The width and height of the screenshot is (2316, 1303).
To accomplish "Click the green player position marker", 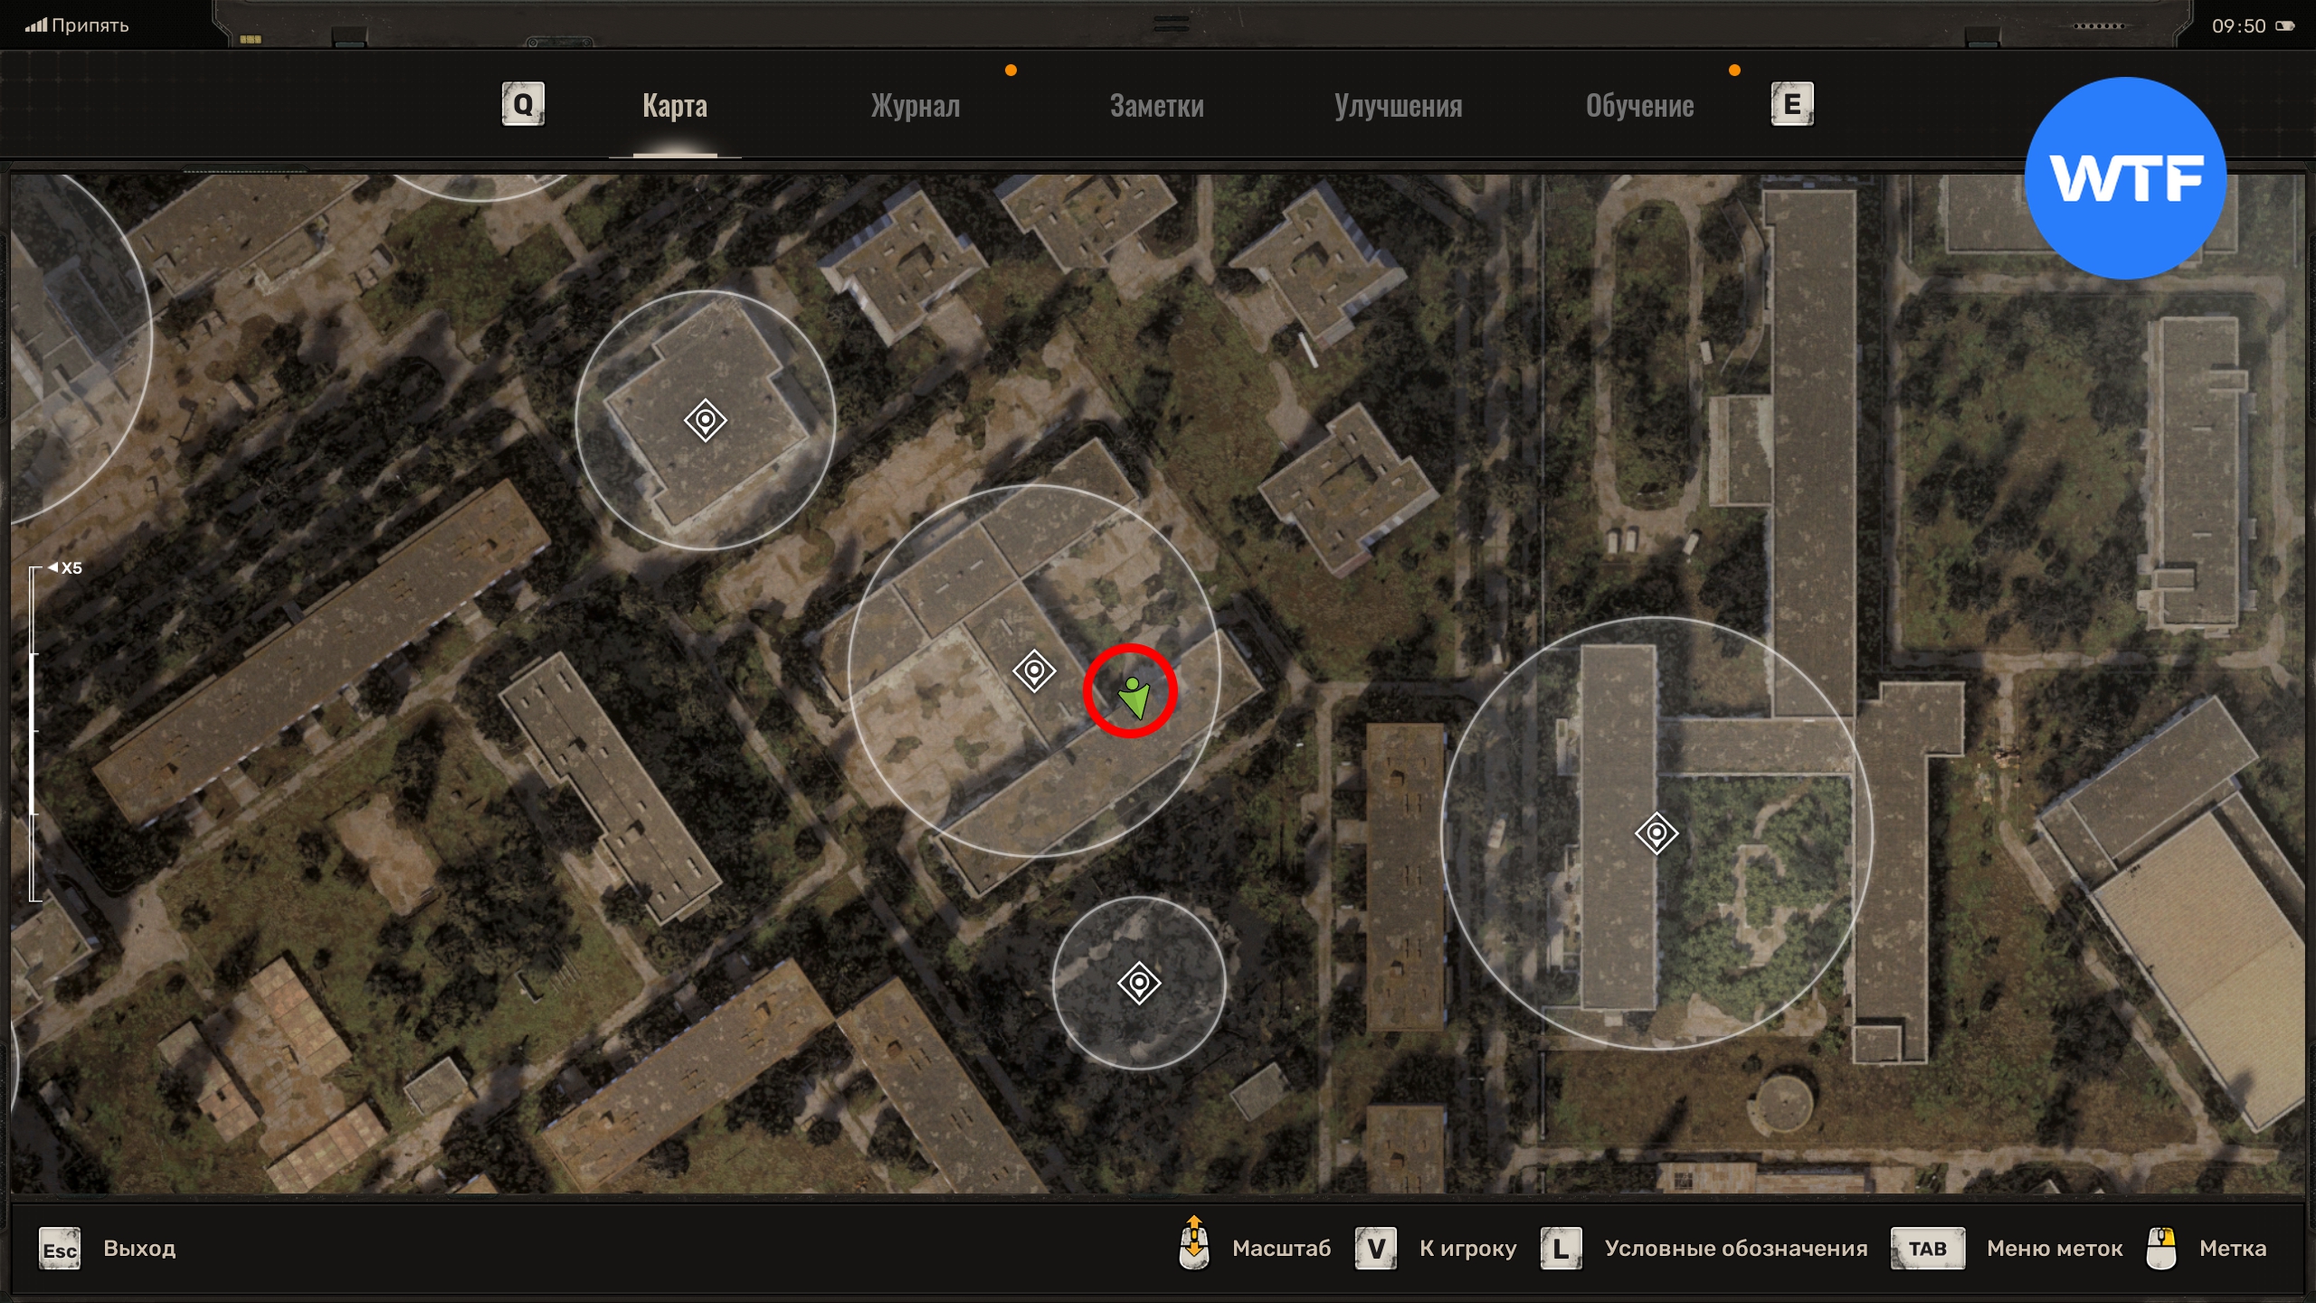I will (x=1133, y=697).
